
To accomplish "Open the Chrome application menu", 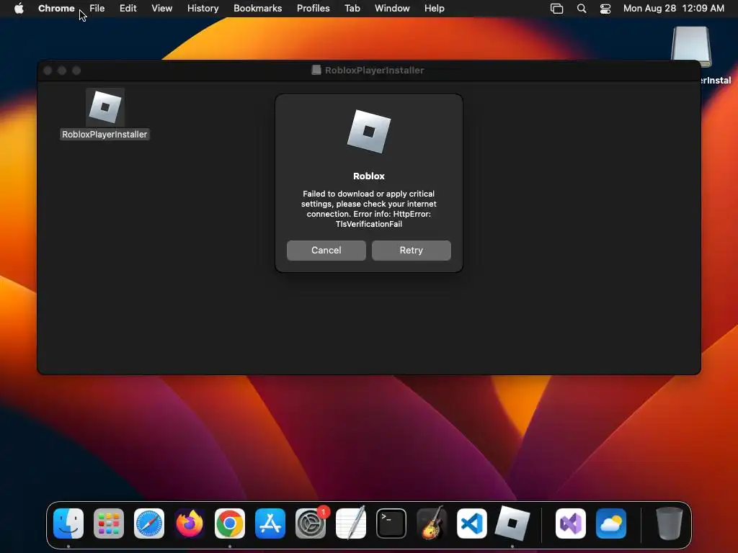I will (56, 9).
